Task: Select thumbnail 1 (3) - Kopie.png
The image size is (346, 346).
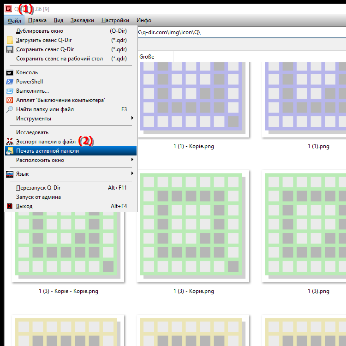Action: tap(193, 226)
